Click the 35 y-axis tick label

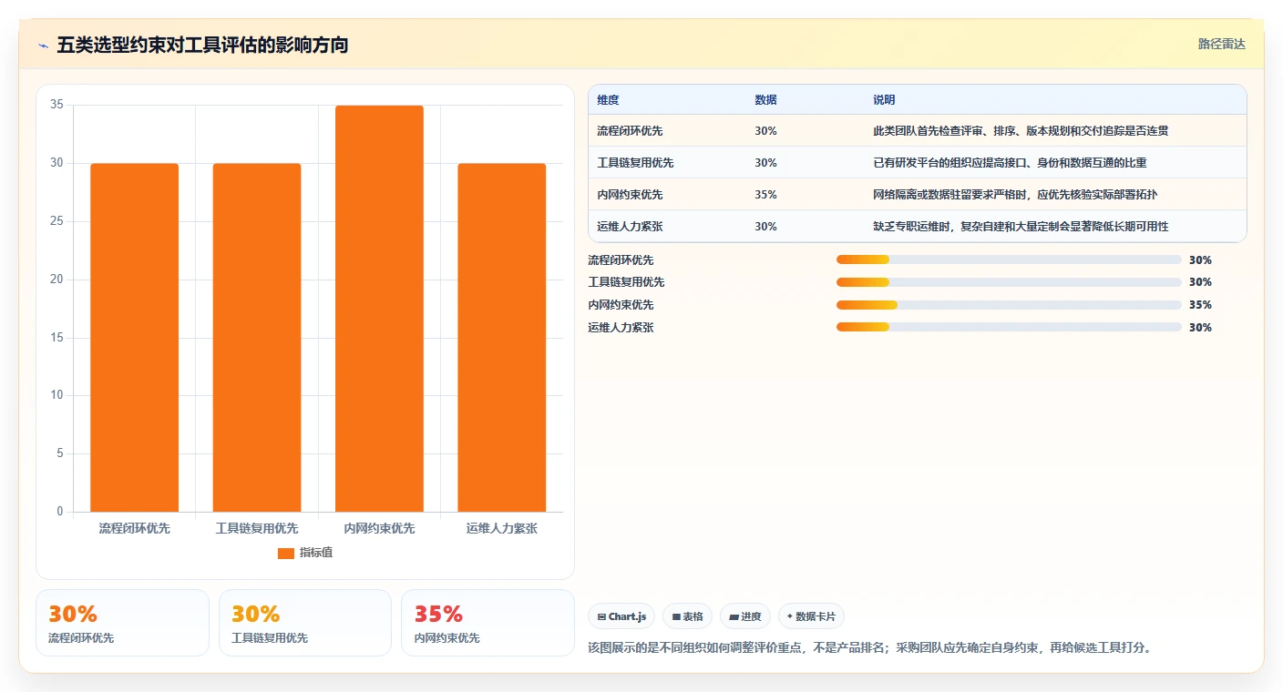point(56,106)
